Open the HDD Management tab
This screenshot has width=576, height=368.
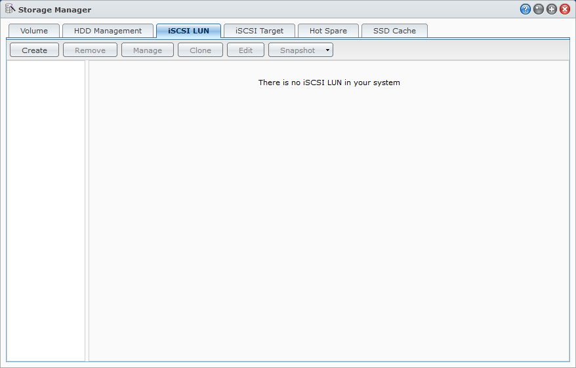pyautogui.click(x=108, y=31)
